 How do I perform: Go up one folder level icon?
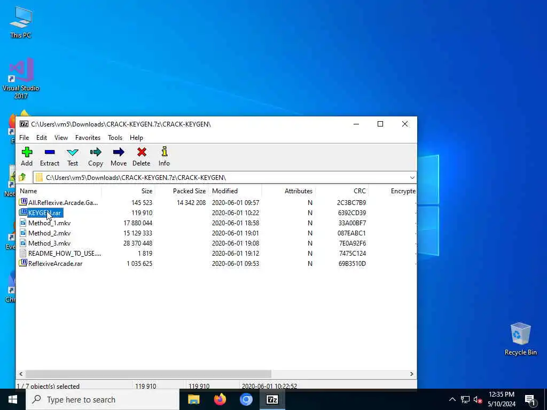(22, 177)
